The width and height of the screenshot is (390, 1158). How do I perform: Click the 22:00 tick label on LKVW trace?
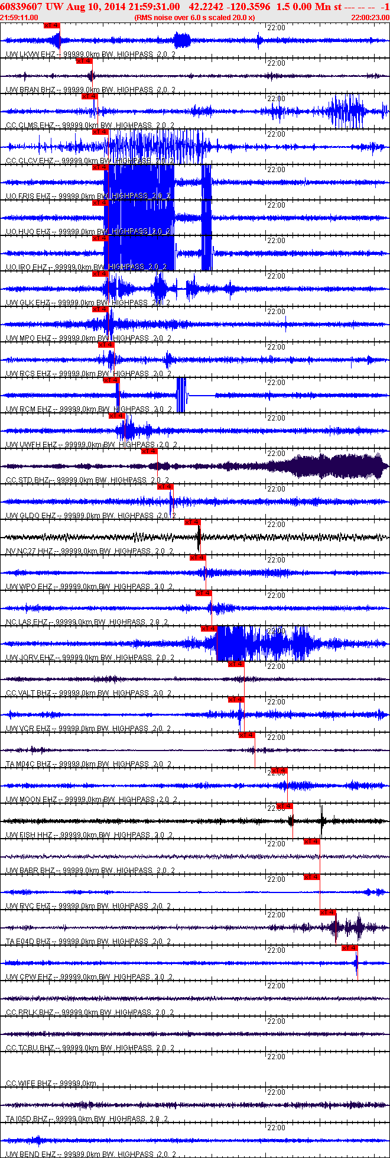pos(276,28)
